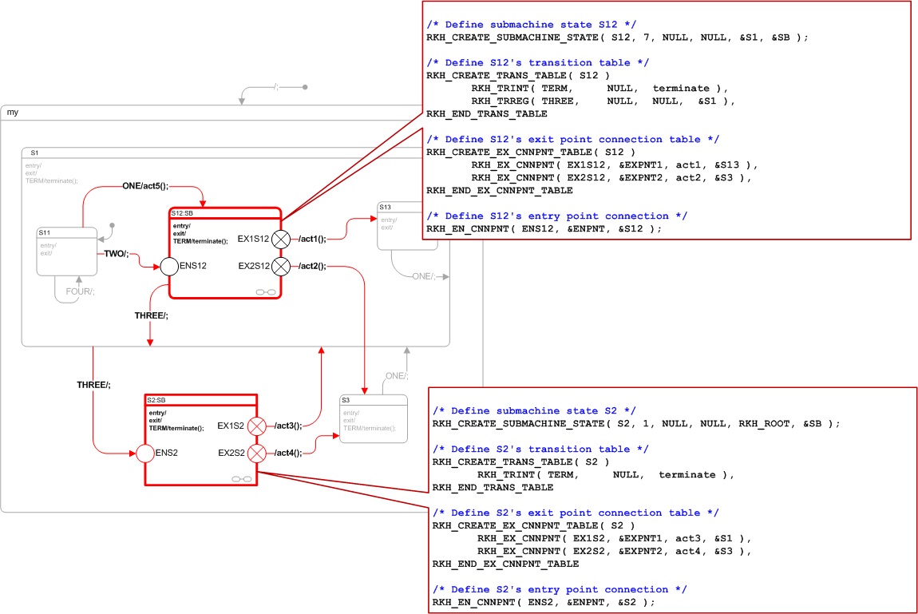Select the ENS12 entry point circle
Viewport: 918px width, 614px height.
coord(169,267)
